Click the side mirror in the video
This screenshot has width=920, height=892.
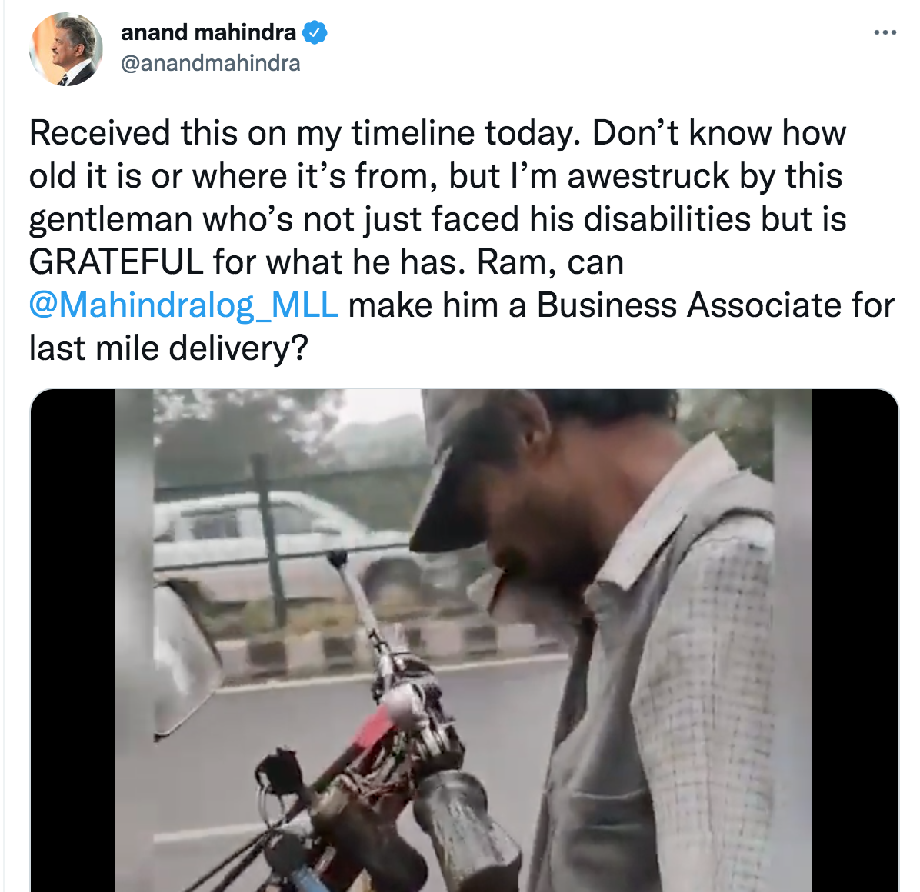tap(185, 661)
